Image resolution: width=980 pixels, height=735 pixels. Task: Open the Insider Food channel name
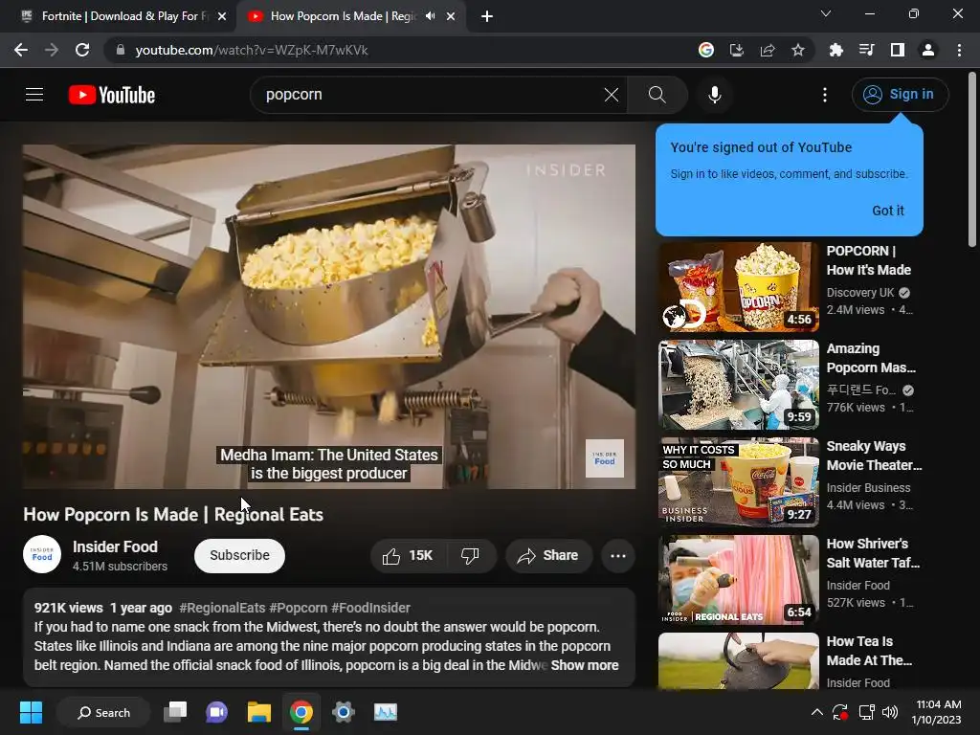pyautogui.click(x=115, y=546)
